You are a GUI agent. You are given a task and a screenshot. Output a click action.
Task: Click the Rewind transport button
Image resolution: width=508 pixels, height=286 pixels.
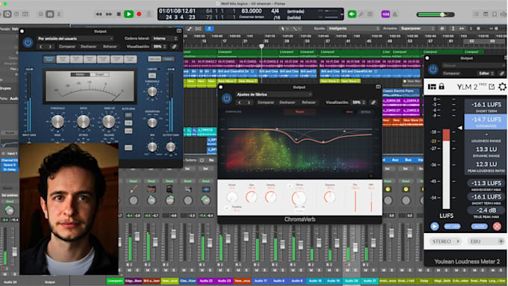(99, 14)
